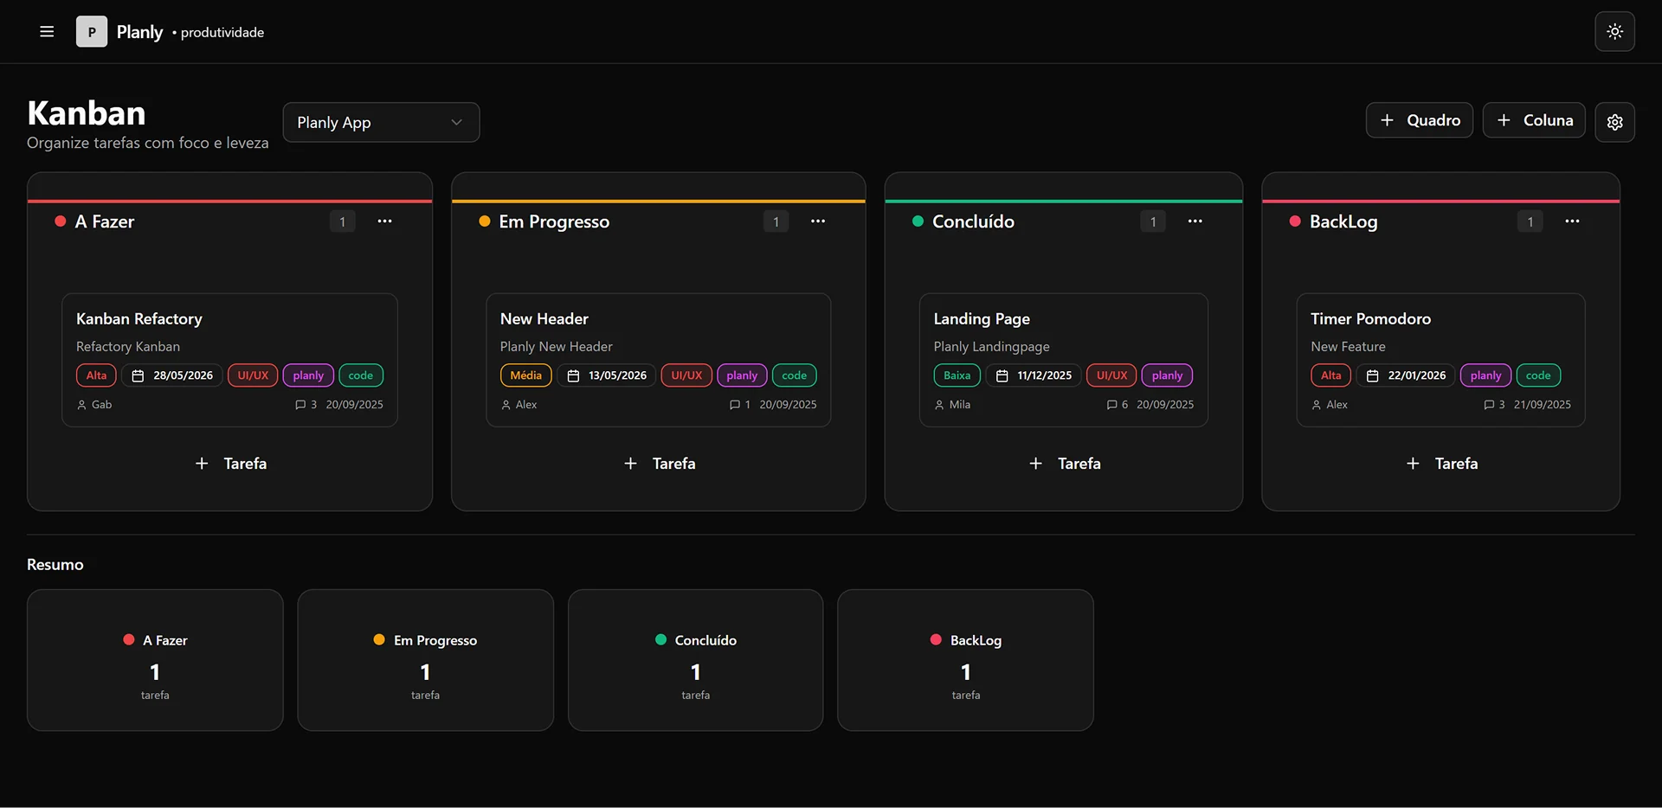Select the produtividade label in header
This screenshot has height=808, width=1662.
point(222,32)
